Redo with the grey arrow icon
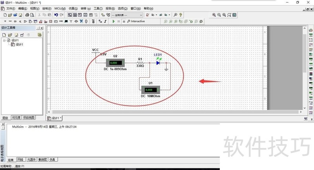This screenshot has width=314, height=170. 62,15
